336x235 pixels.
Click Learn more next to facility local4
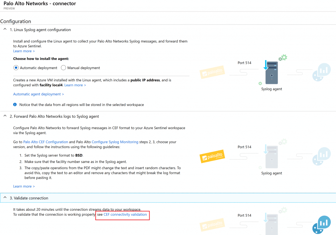point(75,85)
